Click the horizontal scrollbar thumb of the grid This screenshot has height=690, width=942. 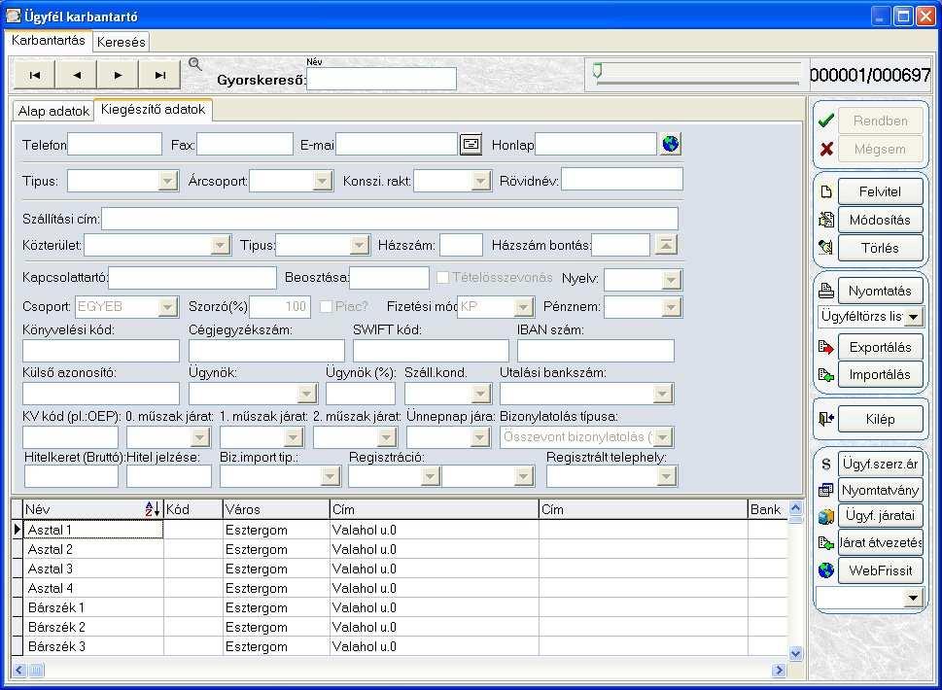click(36, 670)
